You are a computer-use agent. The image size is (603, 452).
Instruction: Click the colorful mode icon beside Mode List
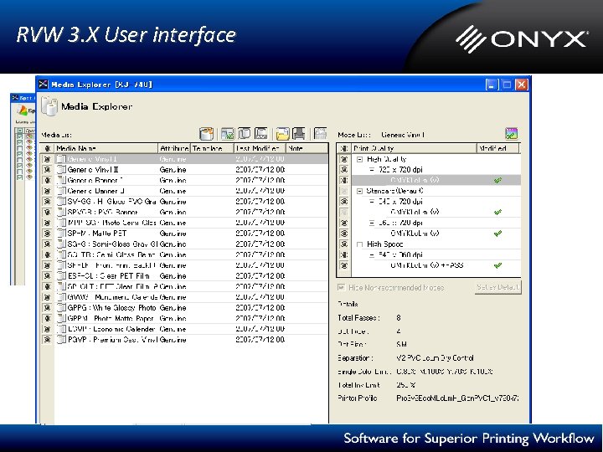click(511, 134)
